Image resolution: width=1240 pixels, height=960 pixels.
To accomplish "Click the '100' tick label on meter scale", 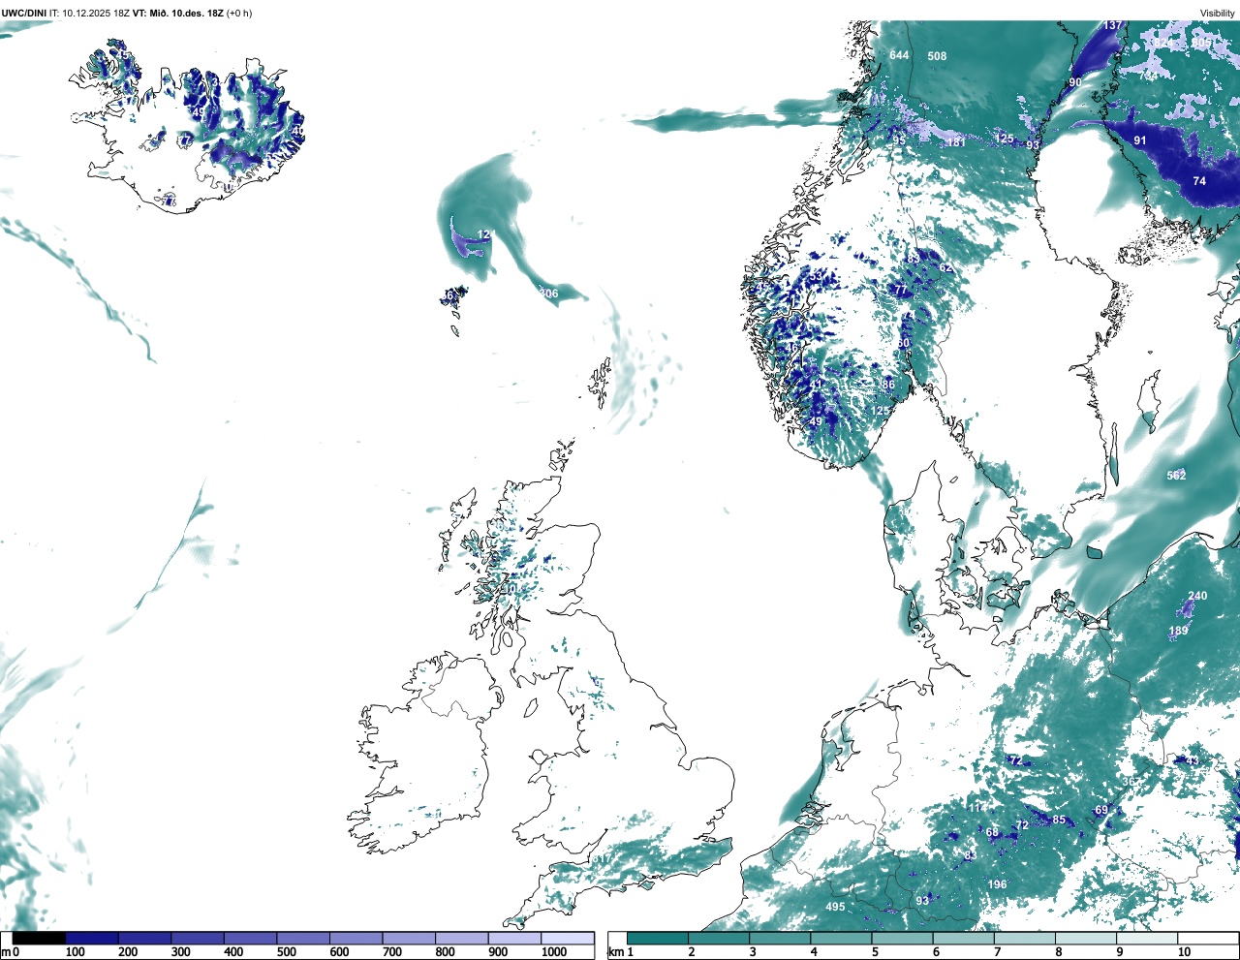I will click(76, 952).
